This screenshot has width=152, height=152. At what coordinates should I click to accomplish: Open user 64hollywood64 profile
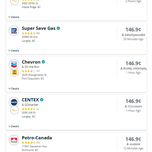click(x=135, y=35)
